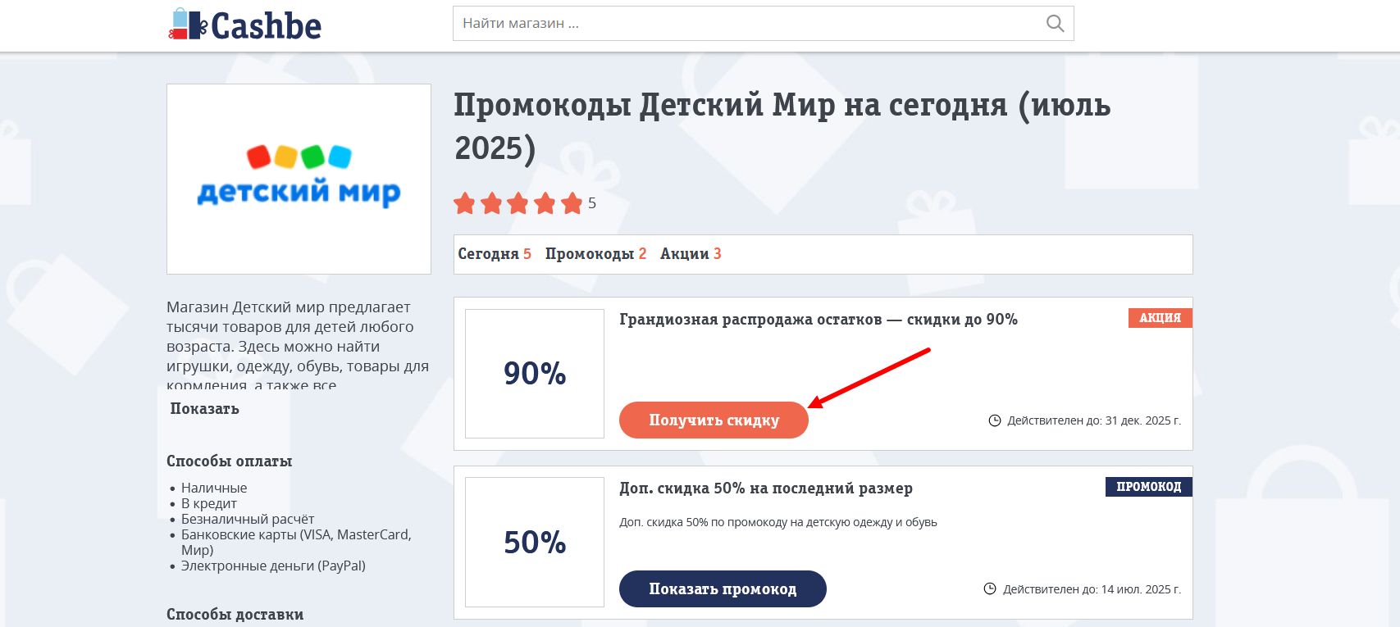Click the 'Безналичный расчёт' list item
The height and width of the screenshot is (627, 1400).
(x=248, y=519)
